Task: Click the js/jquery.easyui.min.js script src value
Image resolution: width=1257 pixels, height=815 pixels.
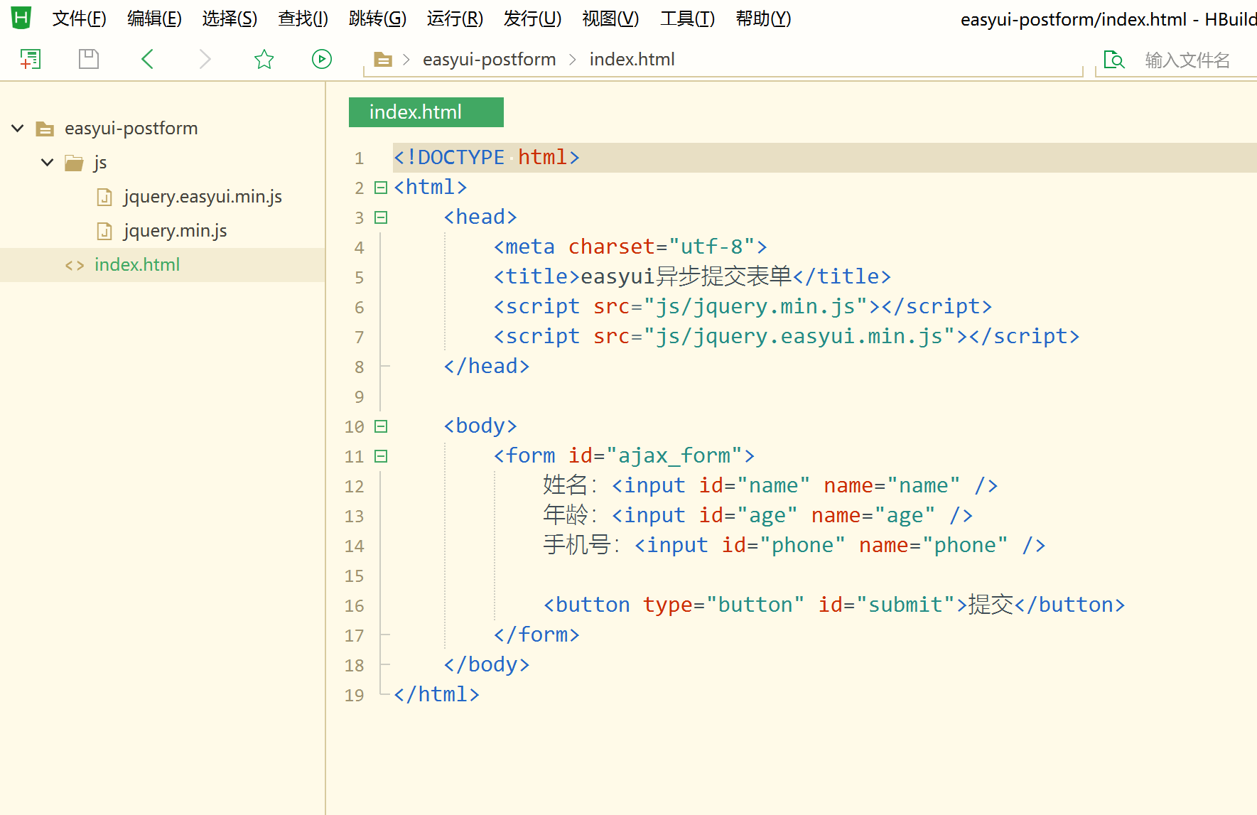Action: [x=799, y=337]
